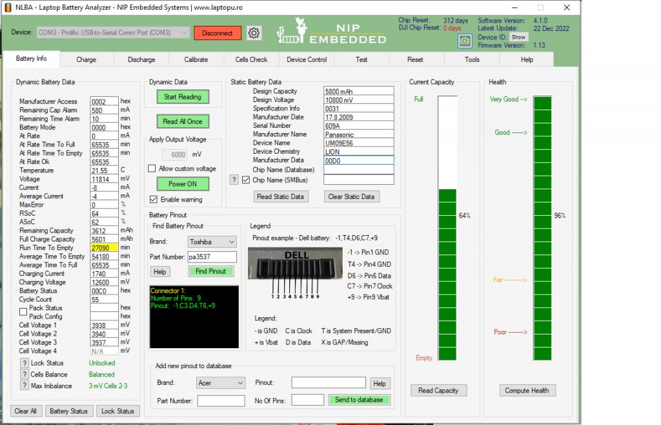The image size is (661, 425).
Task: Click the red Disconnect button
Action: point(217,33)
